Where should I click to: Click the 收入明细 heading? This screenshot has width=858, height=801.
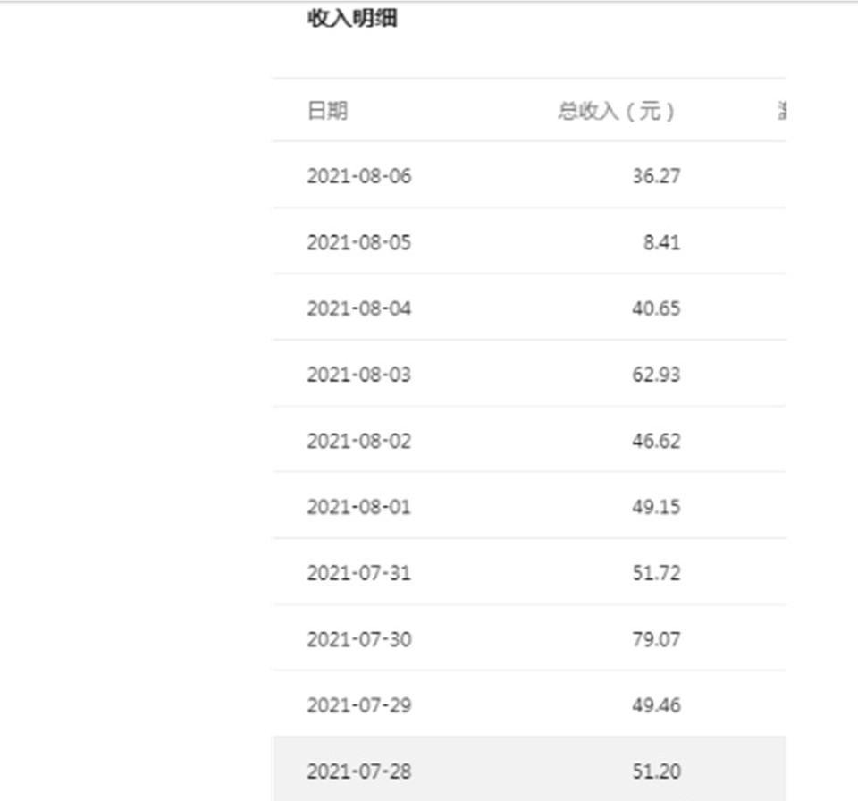(x=352, y=19)
